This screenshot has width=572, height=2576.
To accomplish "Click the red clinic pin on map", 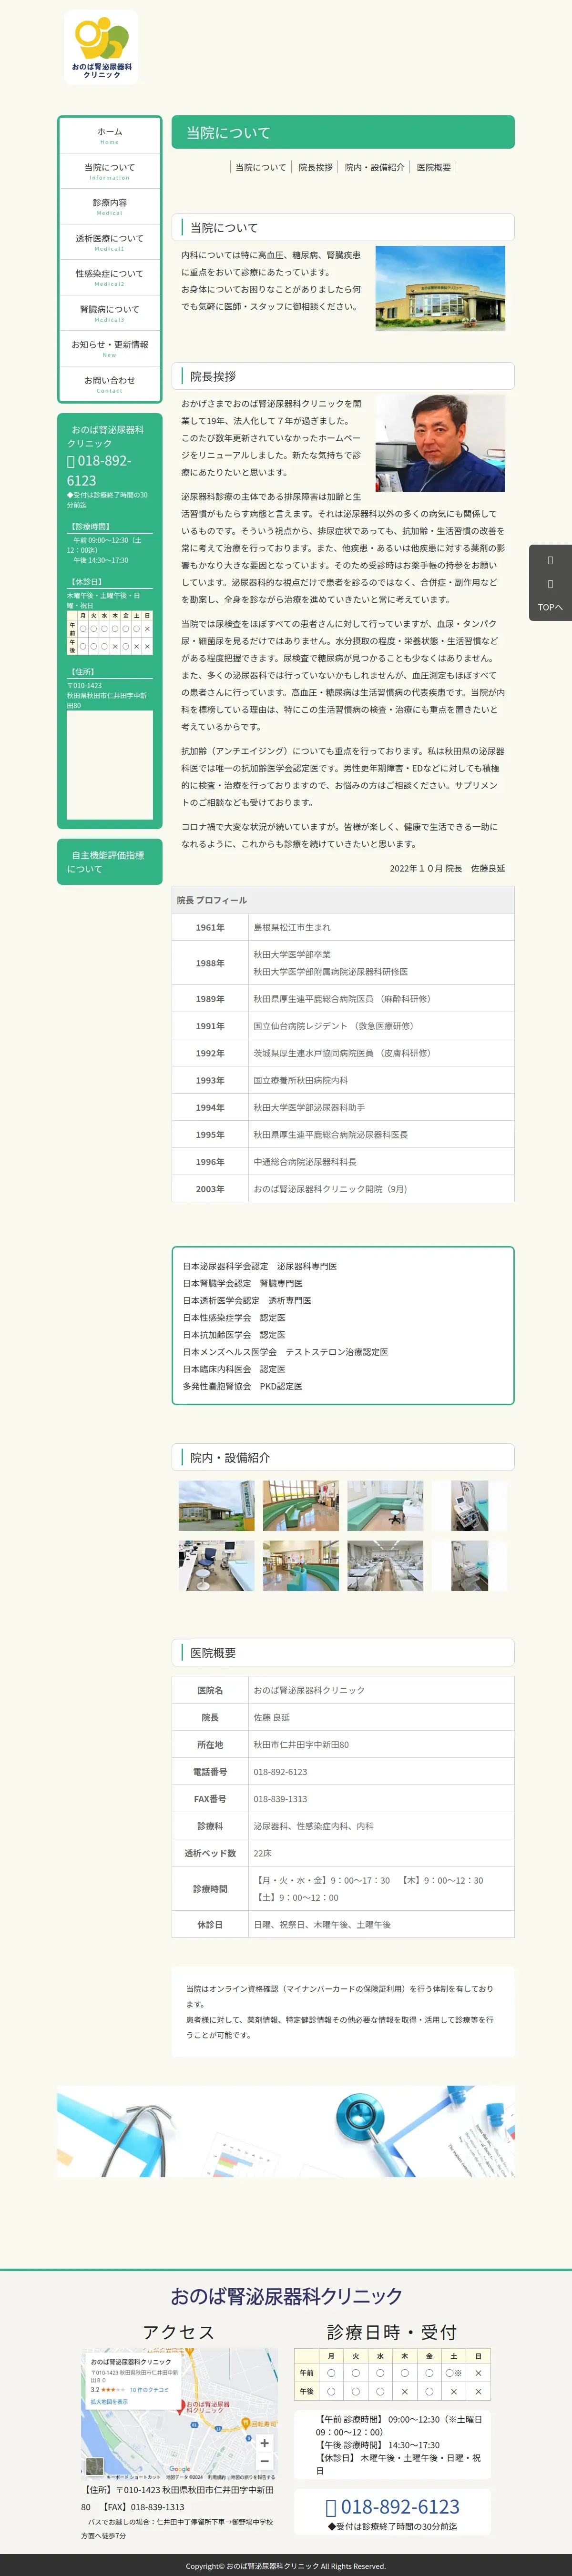I will tap(180, 2406).
